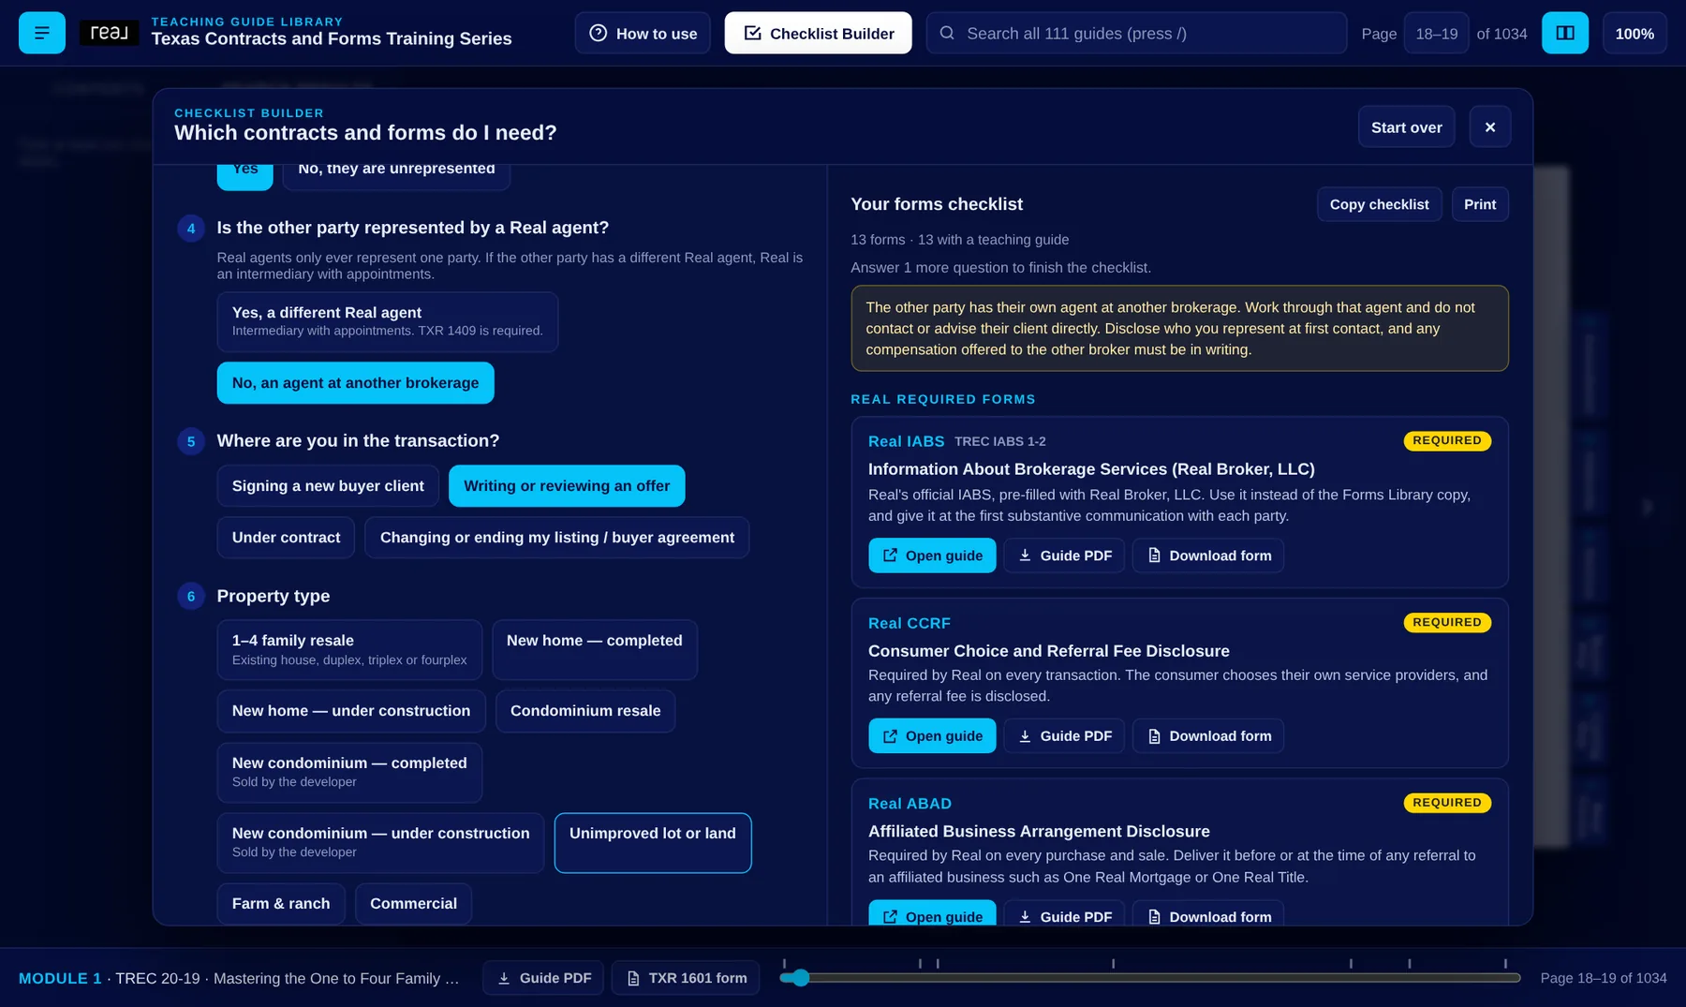The height and width of the screenshot is (1007, 1686).
Task: Select the partially visible Yes answer
Action: [x=245, y=176]
